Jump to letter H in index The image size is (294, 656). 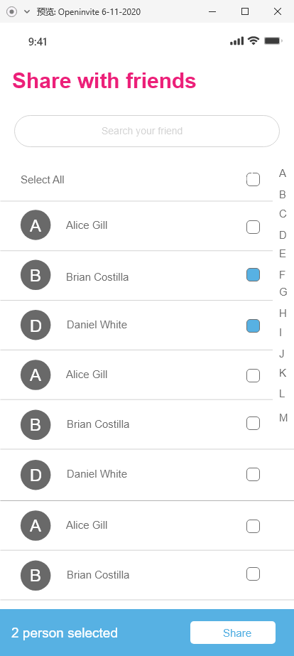(283, 313)
